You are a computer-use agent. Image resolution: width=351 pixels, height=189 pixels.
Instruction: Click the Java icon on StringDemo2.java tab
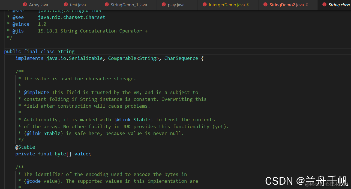[x=265, y=5]
